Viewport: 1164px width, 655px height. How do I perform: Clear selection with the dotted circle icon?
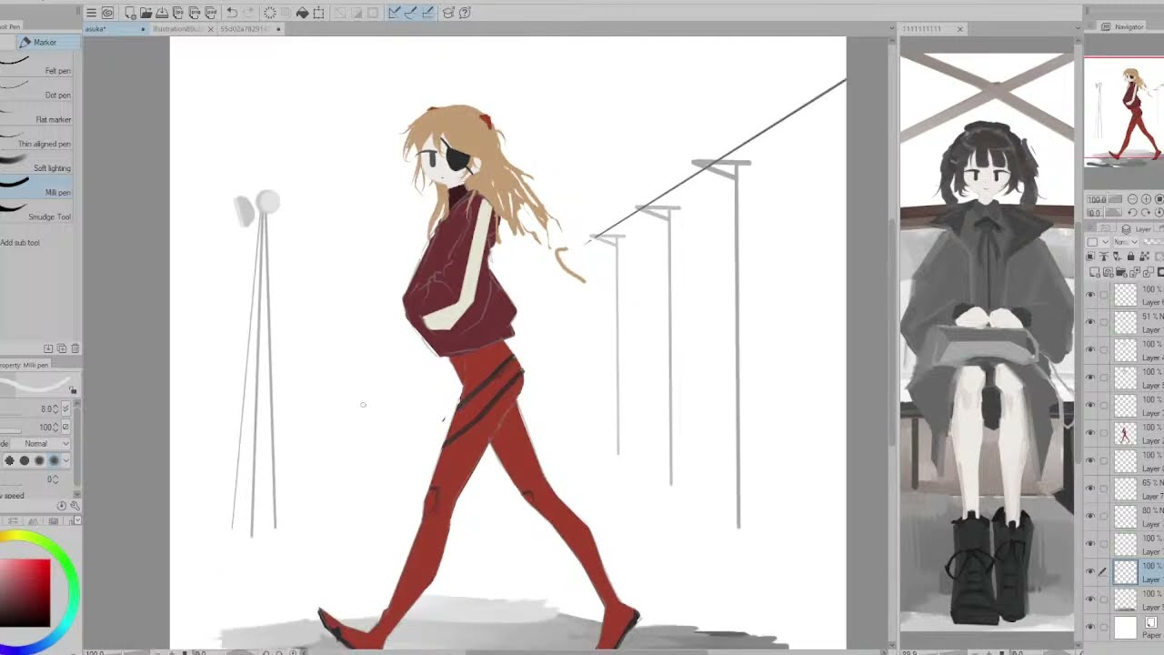pyautogui.click(x=270, y=13)
